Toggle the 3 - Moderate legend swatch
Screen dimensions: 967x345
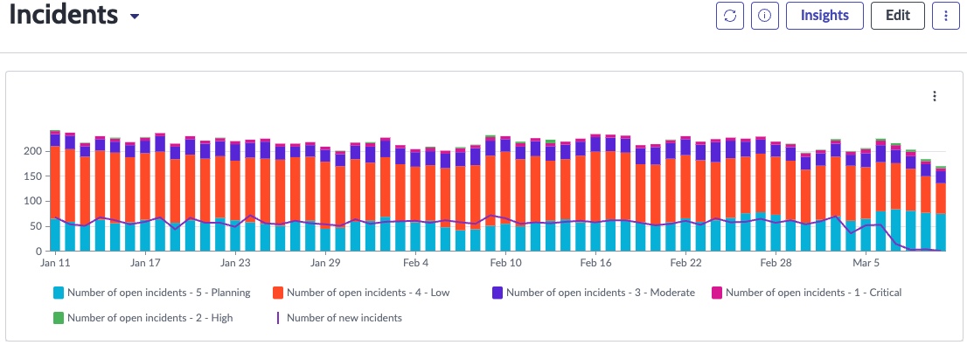tap(497, 293)
